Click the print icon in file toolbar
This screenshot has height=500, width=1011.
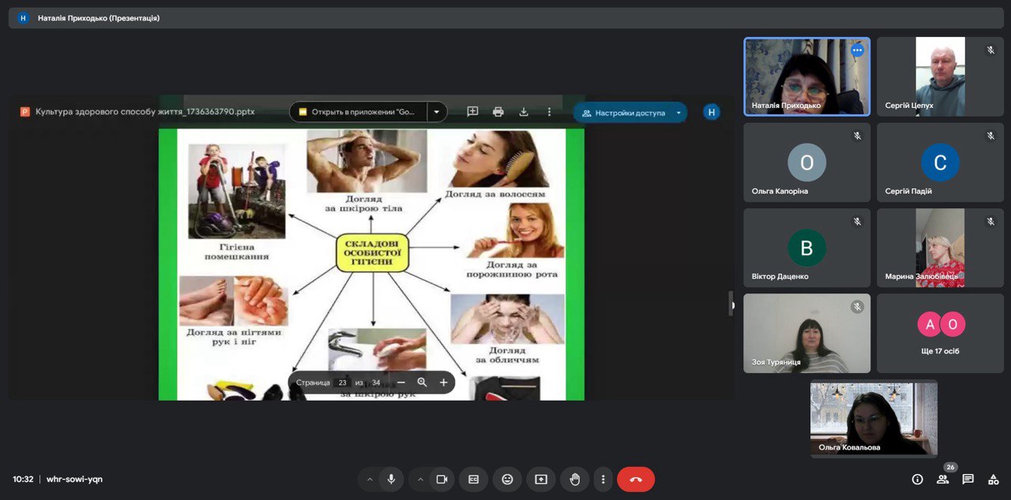(498, 112)
